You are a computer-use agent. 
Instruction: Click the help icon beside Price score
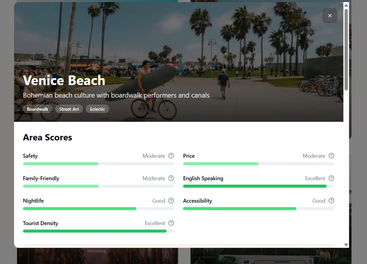click(x=331, y=156)
